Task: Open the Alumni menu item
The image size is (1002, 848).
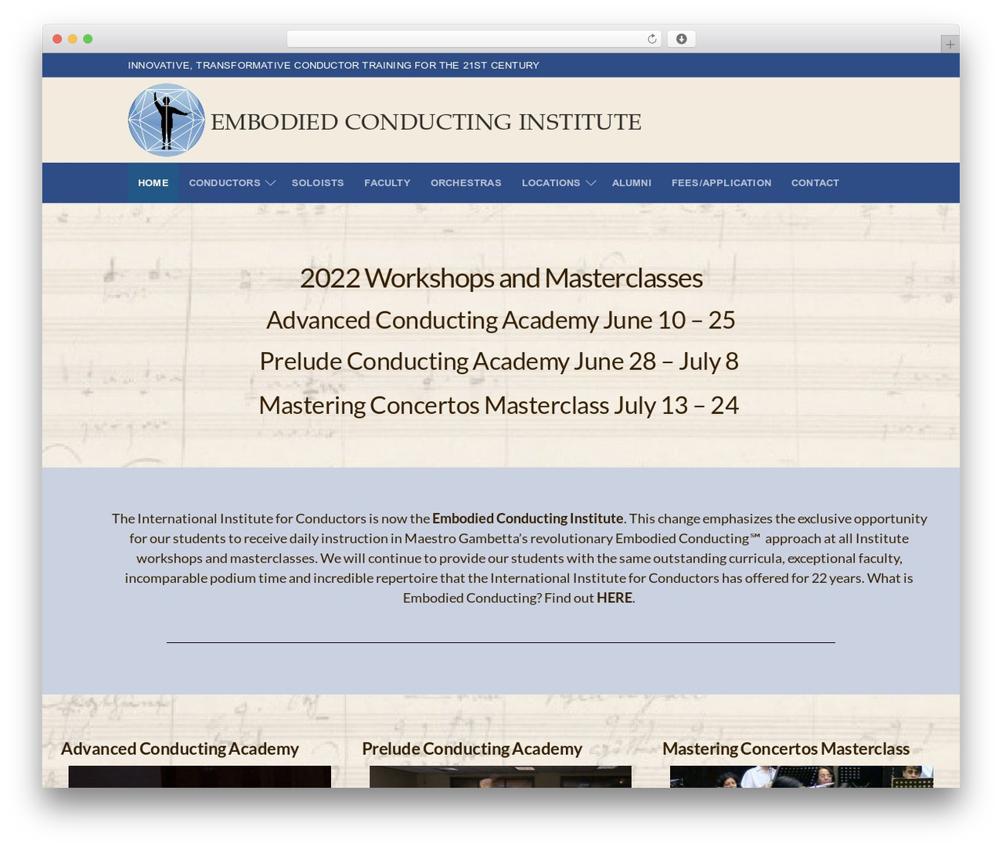Action: pos(632,183)
